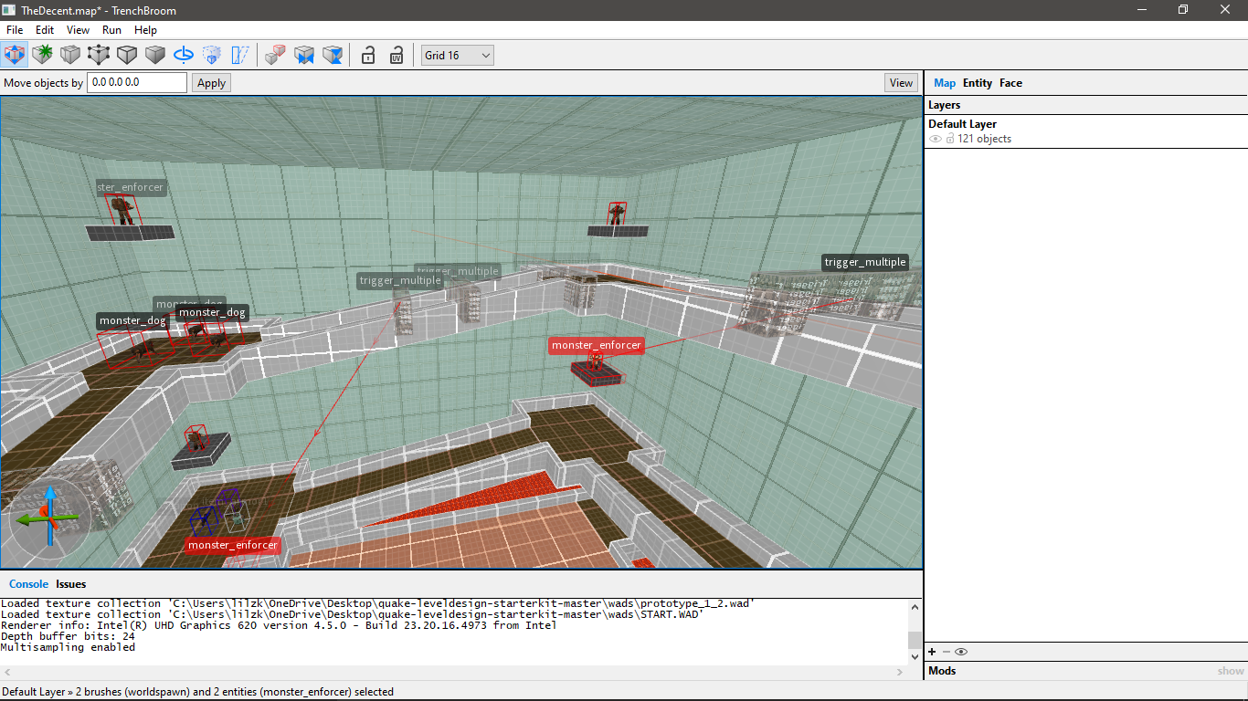Activate the shear tool
Screen dimensions: 1248x701
tap(240, 55)
